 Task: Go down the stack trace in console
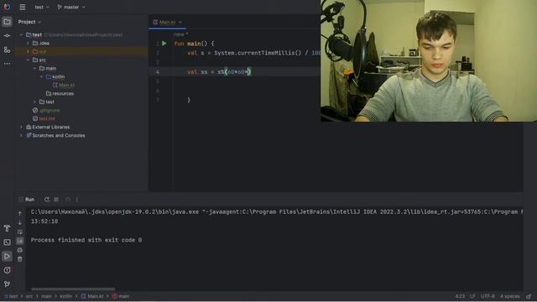point(20,222)
